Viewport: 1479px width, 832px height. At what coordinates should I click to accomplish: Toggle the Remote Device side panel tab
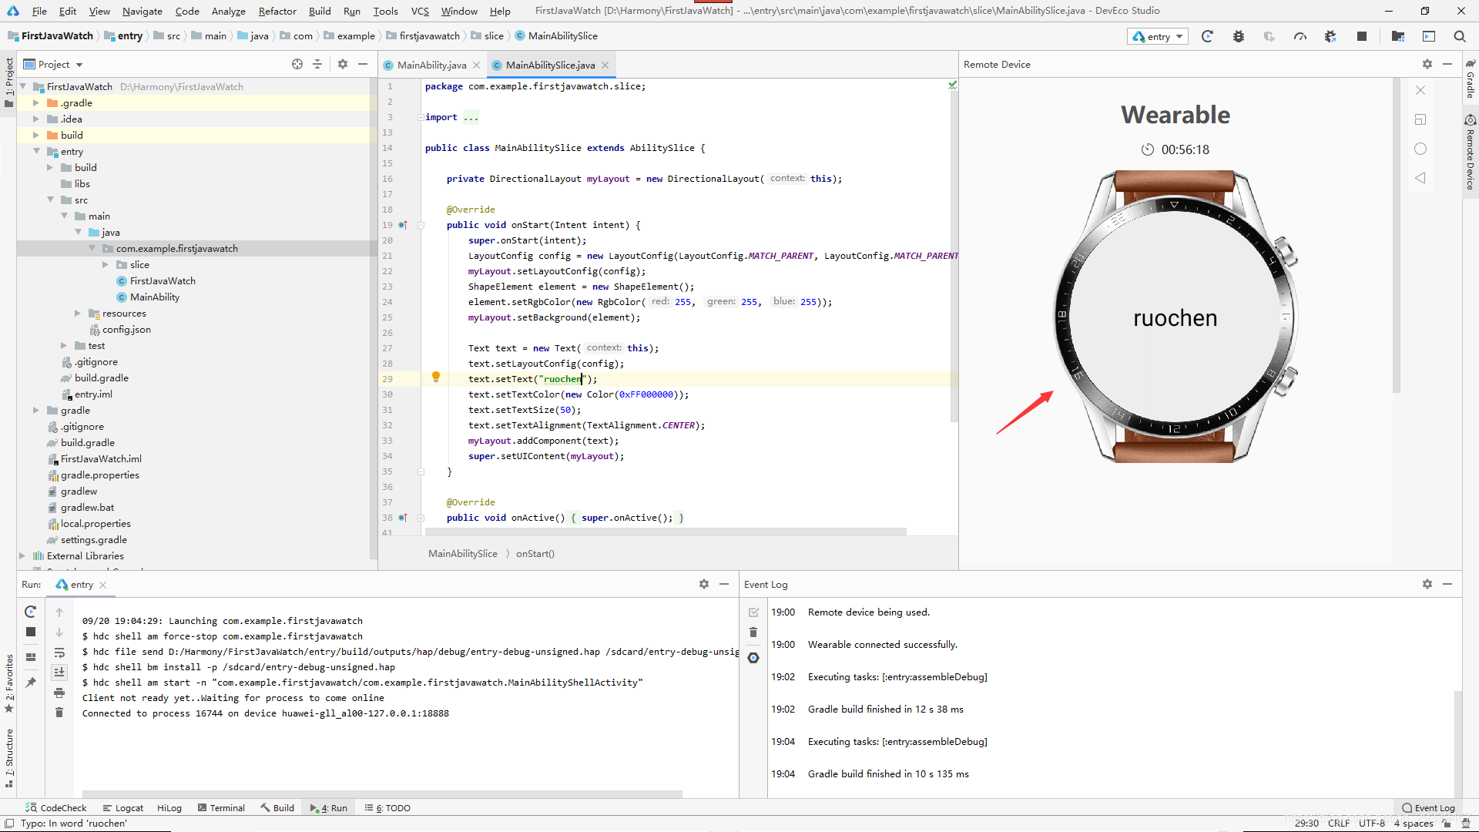click(x=1471, y=154)
